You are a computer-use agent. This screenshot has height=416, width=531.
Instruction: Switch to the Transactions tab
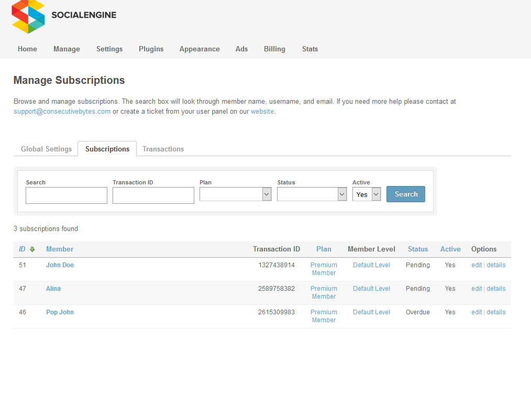point(163,149)
